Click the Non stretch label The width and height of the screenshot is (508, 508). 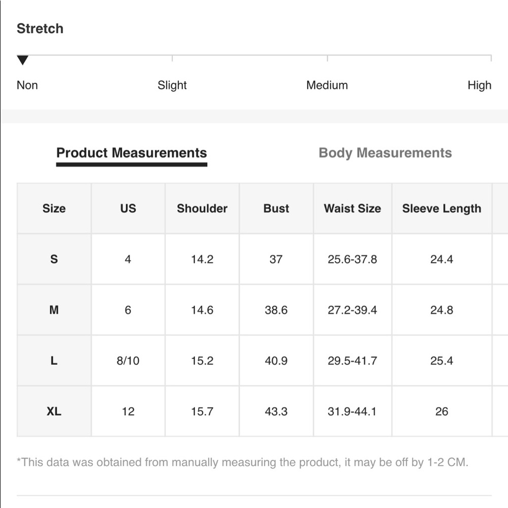coord(27,85)
